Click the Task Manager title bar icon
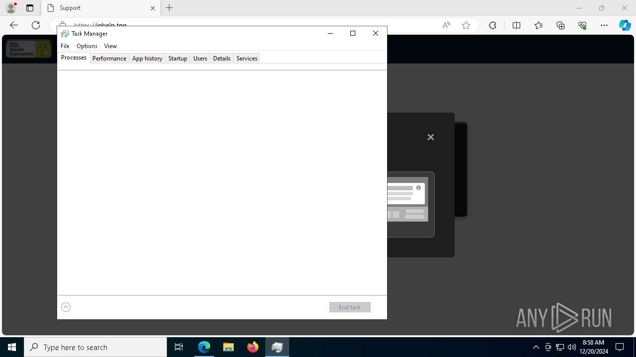The width and height of the screenshot is (636, 357). pos(65,34)
